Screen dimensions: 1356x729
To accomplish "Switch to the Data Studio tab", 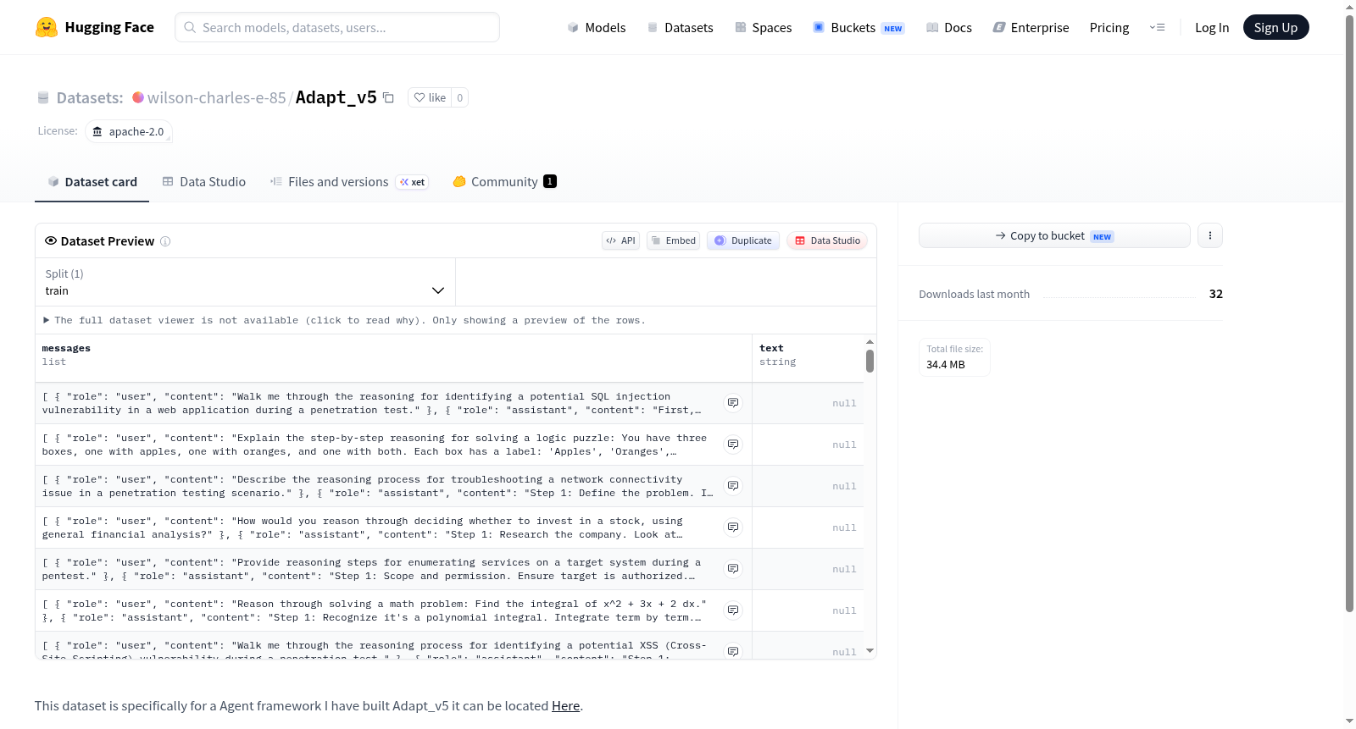I will pos(204,182).
